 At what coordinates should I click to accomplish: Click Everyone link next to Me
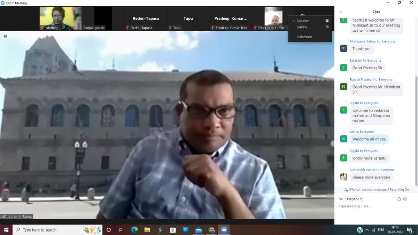367,132
